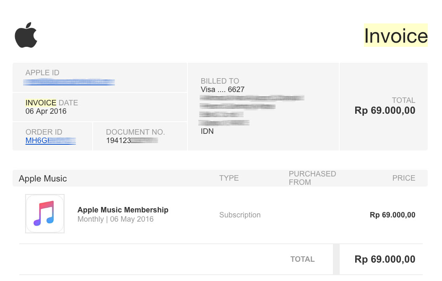The height and width of the screenshot is (281, 442).
Task: Click the final total amount in the bottom row
Action: pyautogui.click(x=385, y=259)
